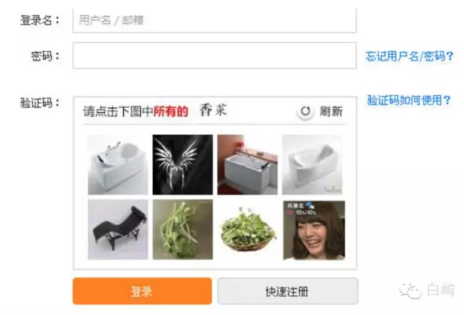This screenshot has height=315, width=464.
Task: Select the first white bathtub captcha image
Action: (117, 164)
